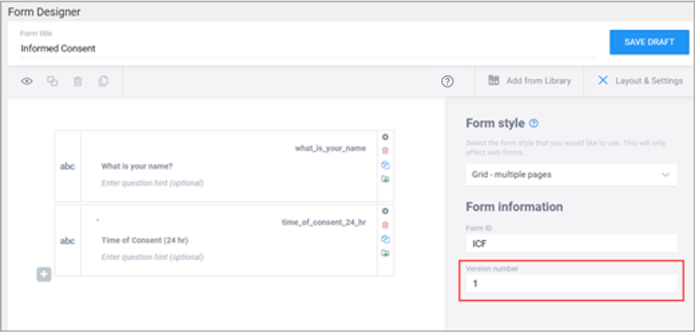Image resolution: width=695 pixels, height=332 pixels.
Task: Click the trash icon in the top toolbar
Action: (77, 81)
